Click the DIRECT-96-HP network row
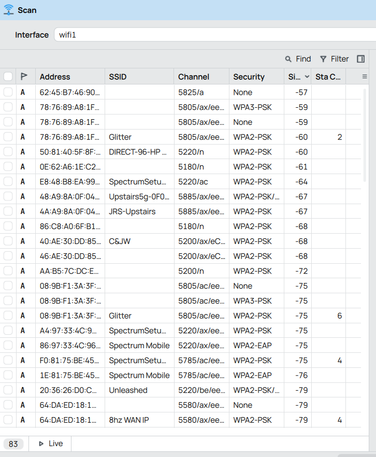376x457 pixels. 180,152
